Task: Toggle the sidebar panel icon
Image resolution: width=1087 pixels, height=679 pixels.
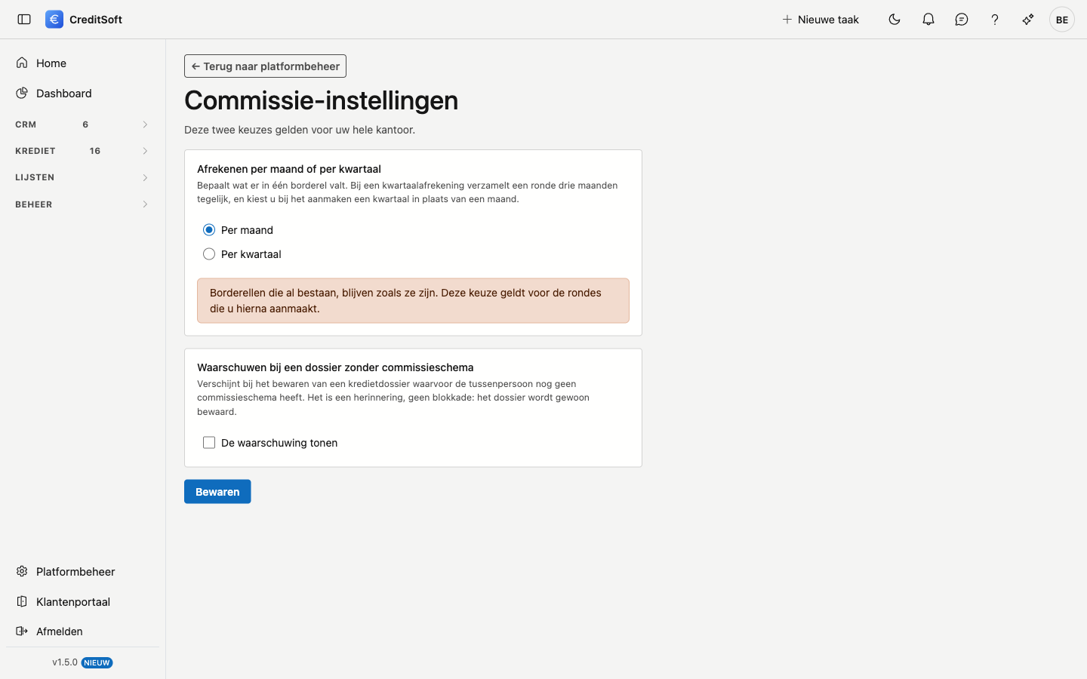Action: tap(24, 20)
